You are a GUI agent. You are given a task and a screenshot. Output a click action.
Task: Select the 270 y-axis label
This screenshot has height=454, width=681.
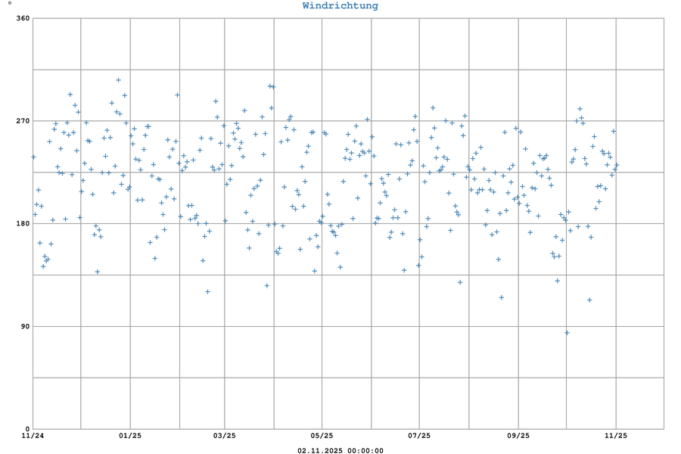(22, 120)
